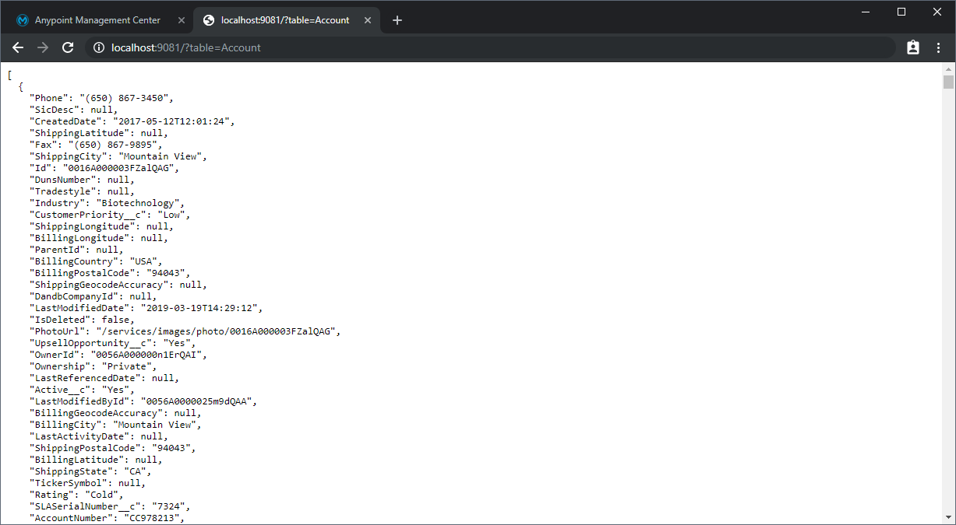Viewport: 956px width, 525px height.
Task: Click the scrollbar down arrow
Action: click(x=948, y=516)
